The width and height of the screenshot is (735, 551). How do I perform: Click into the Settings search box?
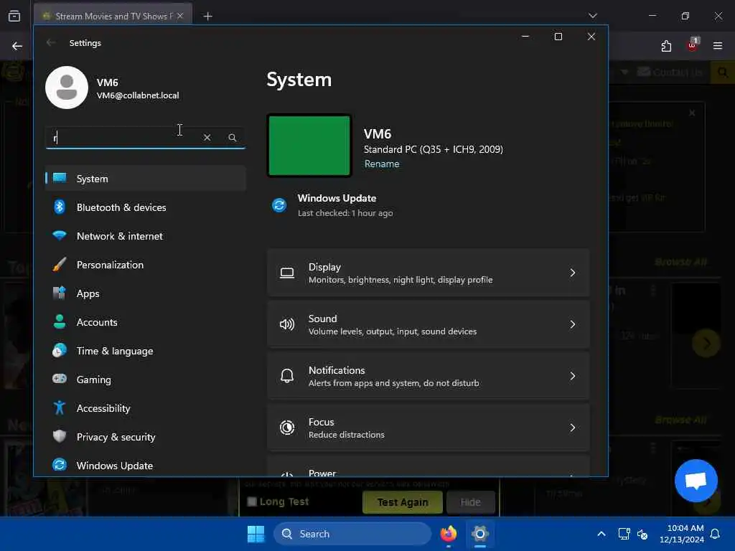pos(145,137)
